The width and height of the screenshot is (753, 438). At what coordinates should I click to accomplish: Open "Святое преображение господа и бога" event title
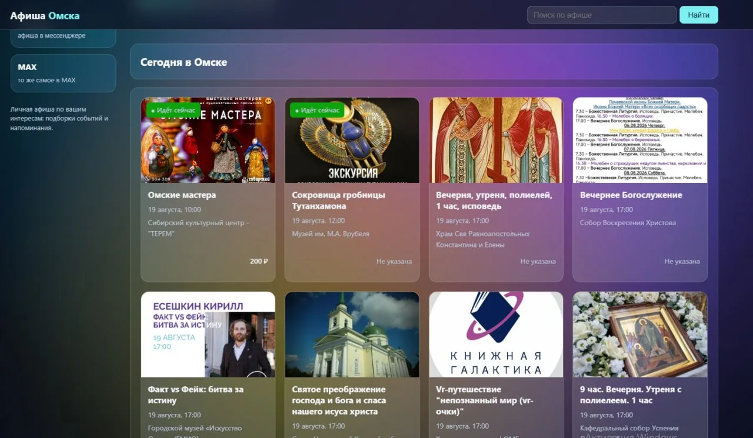pos(339,400)
